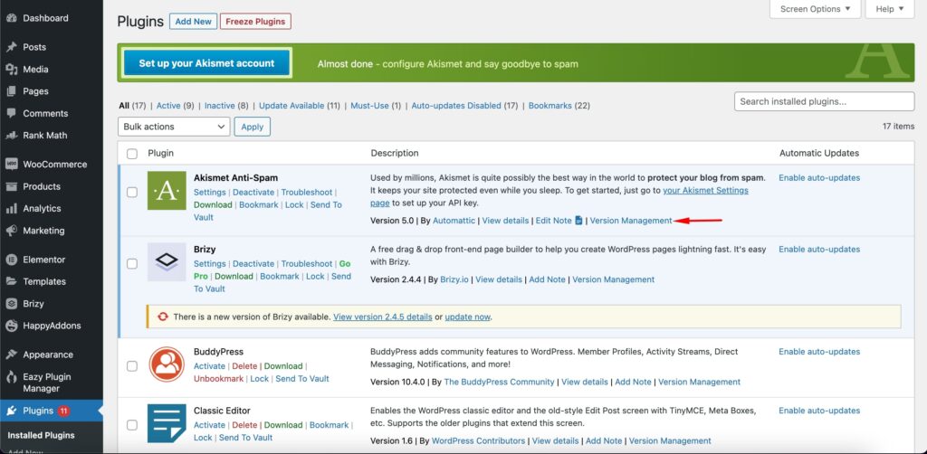The height and width of the screenshot is (454, 927).
Task: Click the Classic Editor plugin logo
Action: (167, 424)
